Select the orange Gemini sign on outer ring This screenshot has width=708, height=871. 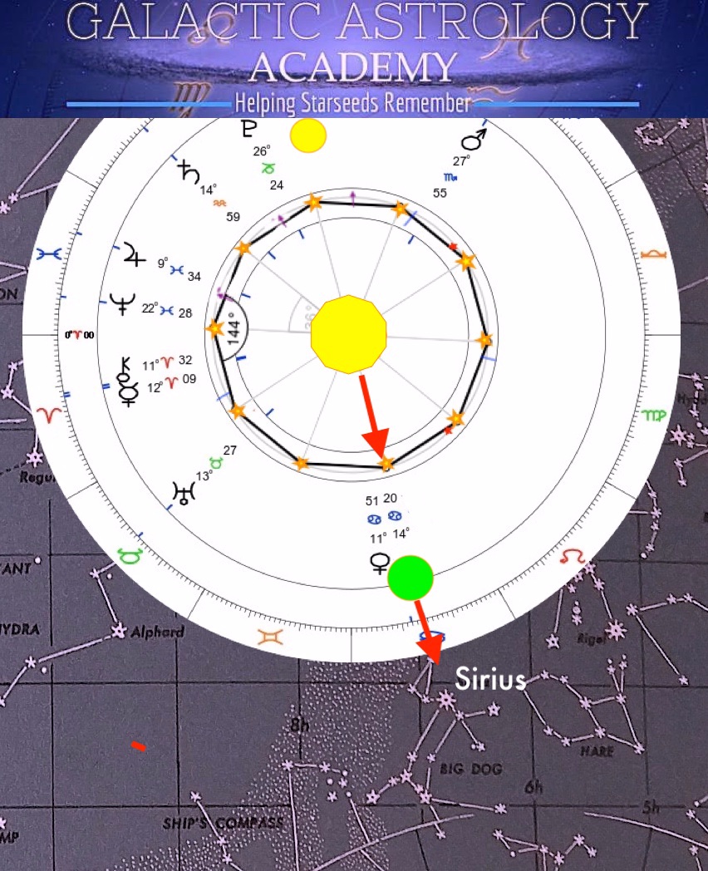point(270,637)
